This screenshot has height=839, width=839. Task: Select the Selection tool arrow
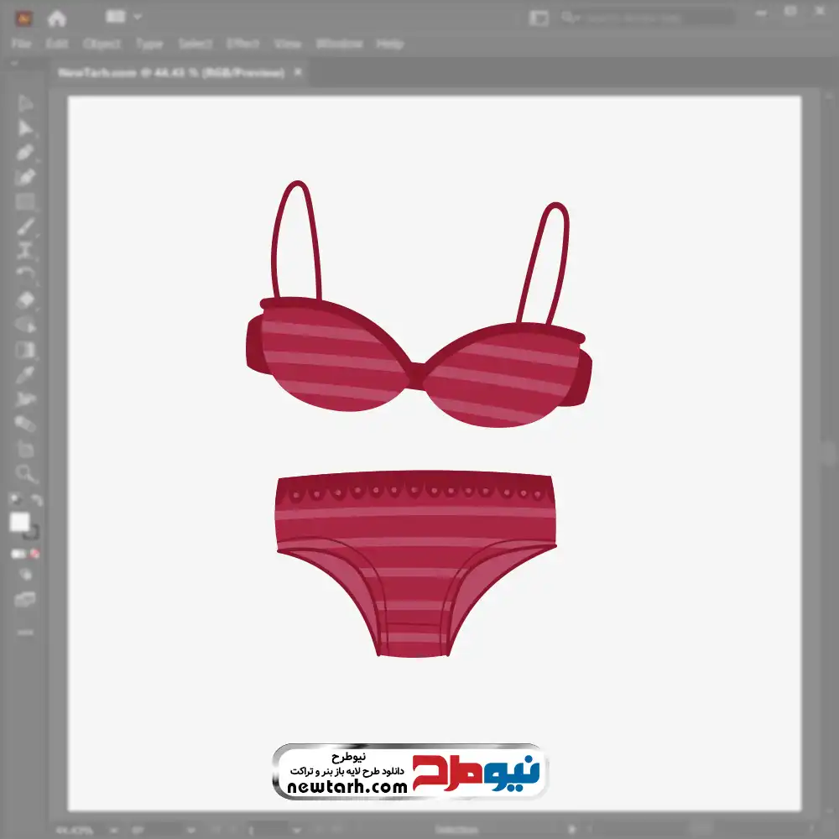[x=25, y=104]
